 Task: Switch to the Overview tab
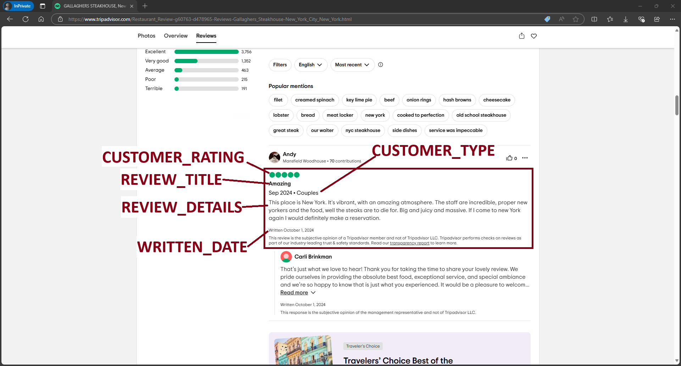tap(176, 36)
